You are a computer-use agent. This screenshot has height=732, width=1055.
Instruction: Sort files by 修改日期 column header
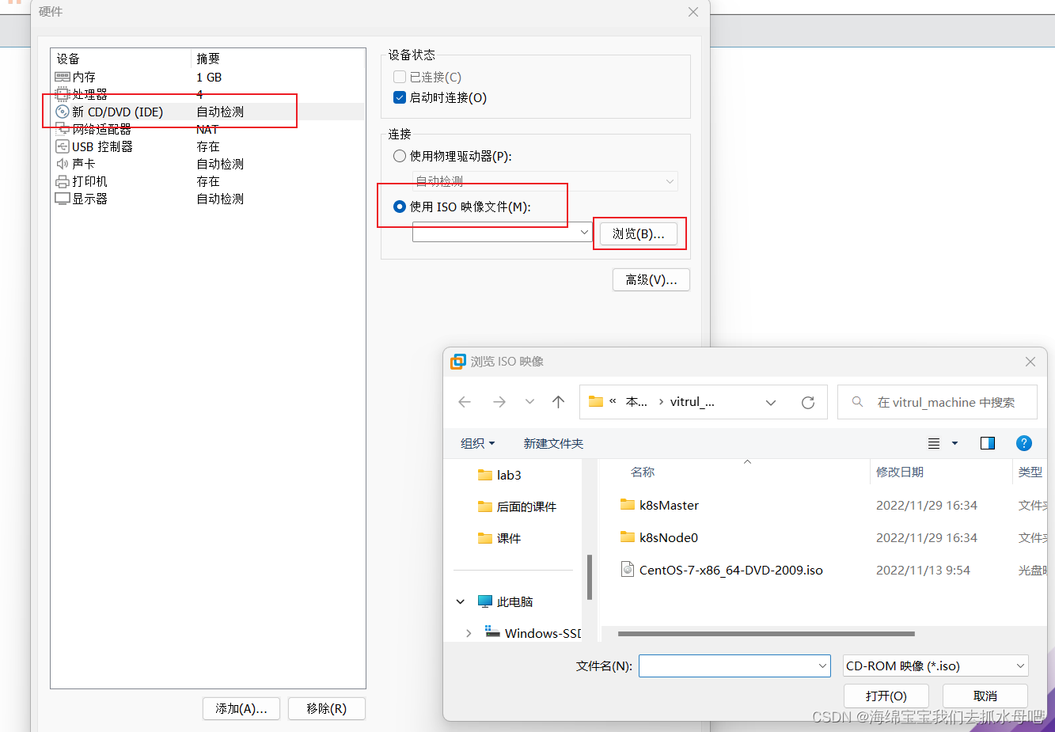click(x=900, y=472)
